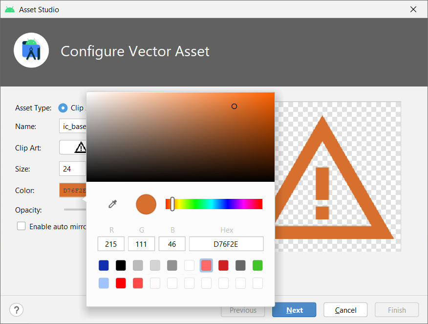Close the Asset Studio dialog
The width and height of the screenshot is (428, 324).
click(413, 9)
